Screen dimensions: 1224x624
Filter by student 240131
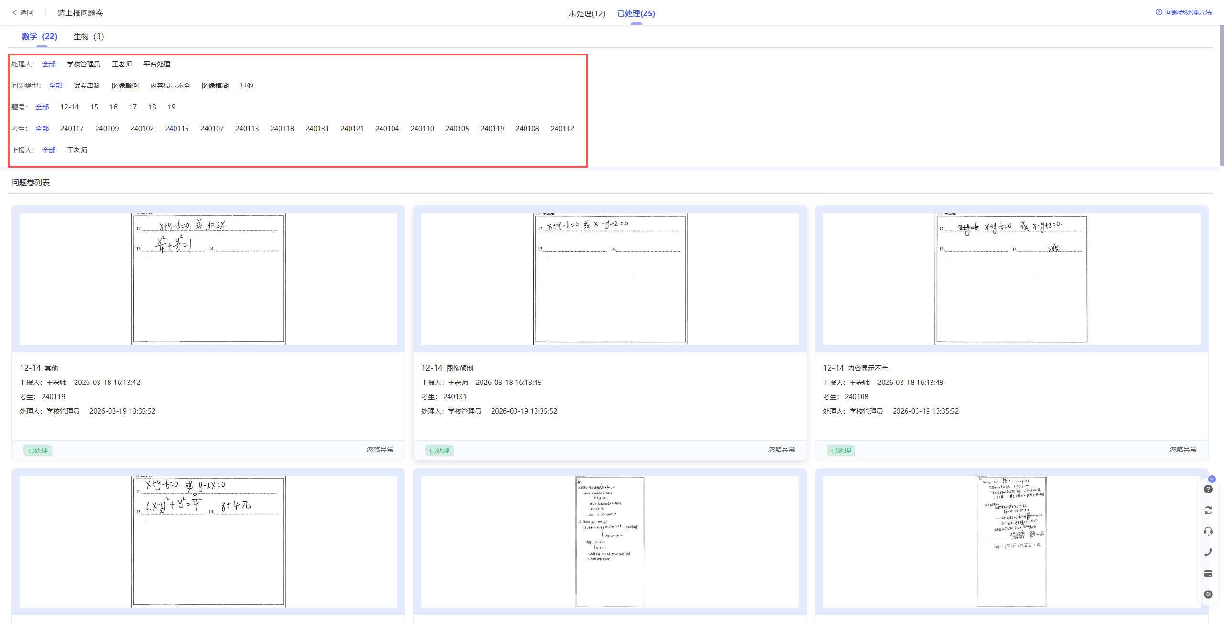(317, 129)
